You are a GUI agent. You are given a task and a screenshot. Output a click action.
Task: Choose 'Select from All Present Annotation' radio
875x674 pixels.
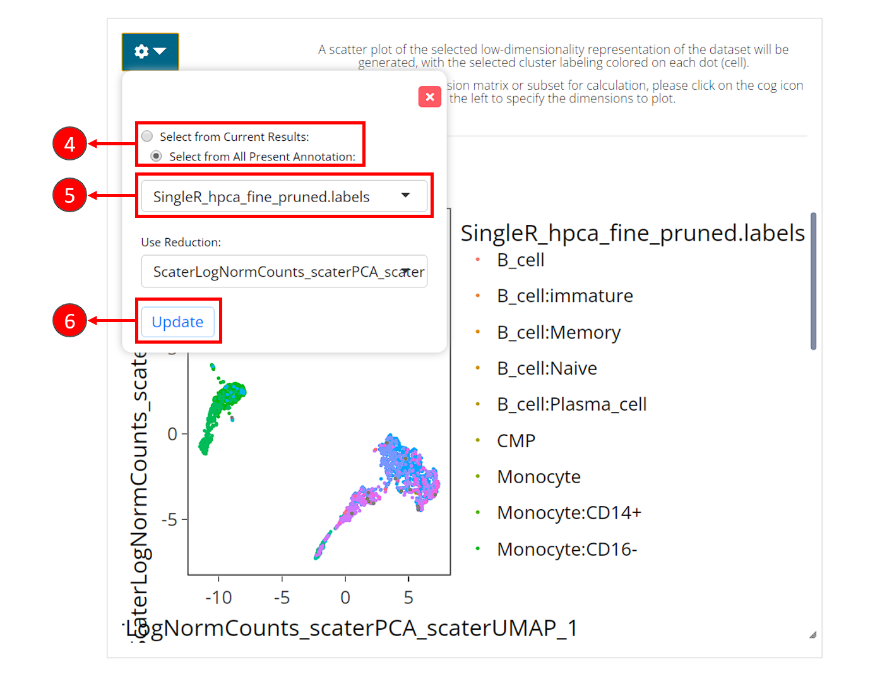pos(157,156)
